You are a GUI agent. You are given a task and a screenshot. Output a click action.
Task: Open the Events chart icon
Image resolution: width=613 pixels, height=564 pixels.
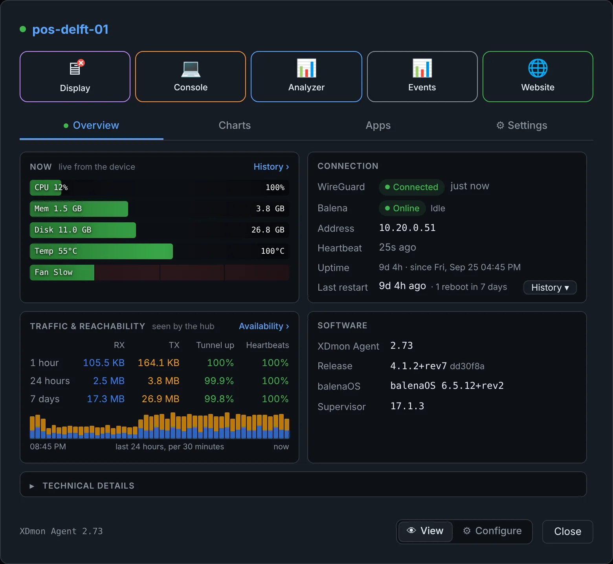coord(422,68)
